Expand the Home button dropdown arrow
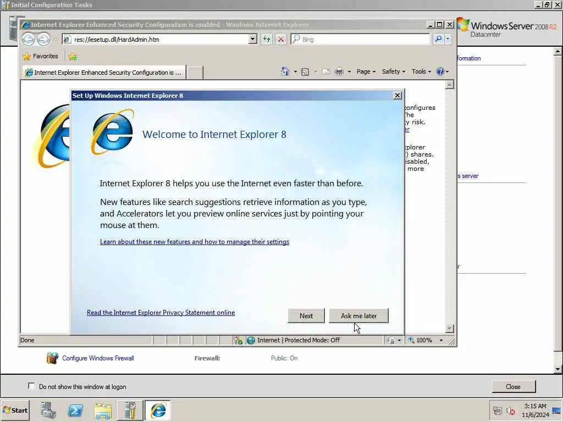 point(295,72)
